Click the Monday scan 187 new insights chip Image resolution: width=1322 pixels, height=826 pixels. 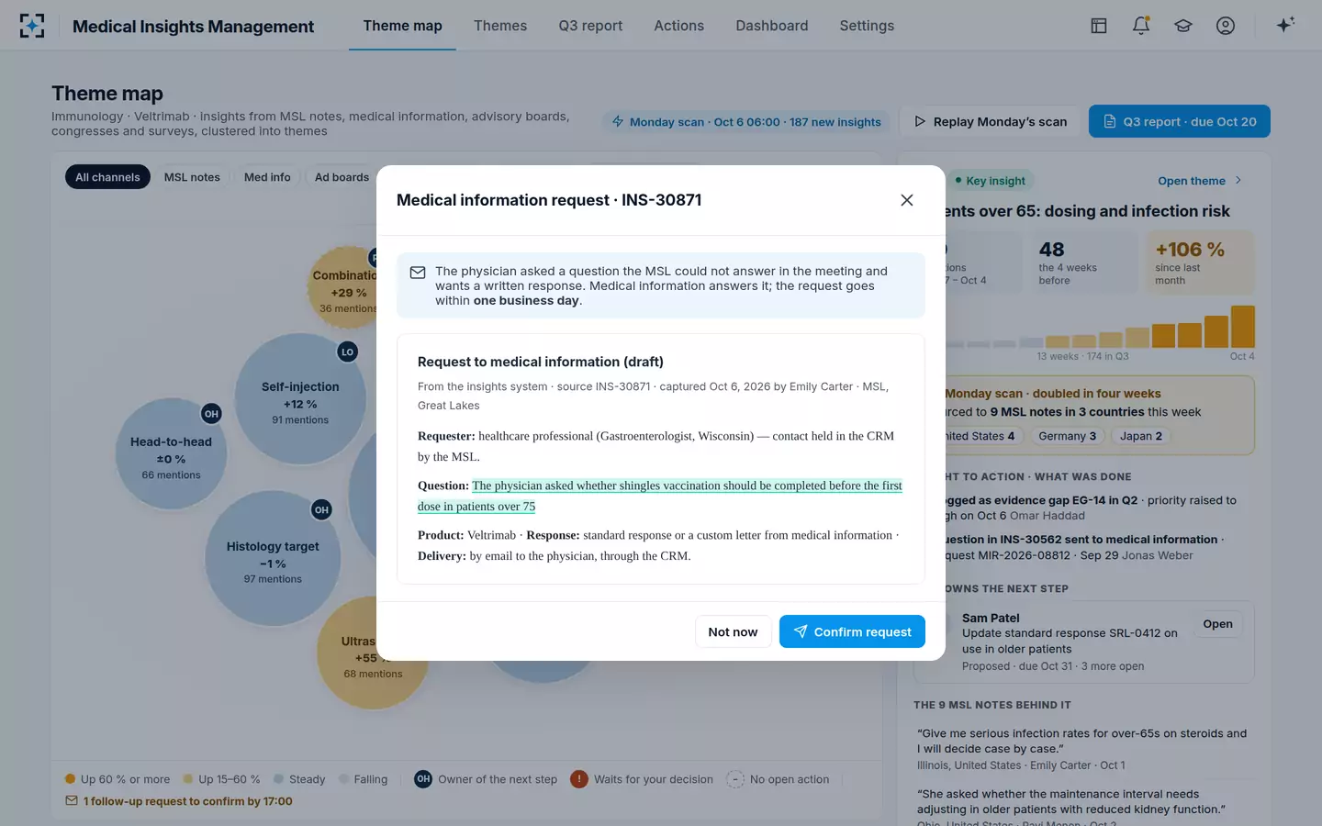coord(746,122)
